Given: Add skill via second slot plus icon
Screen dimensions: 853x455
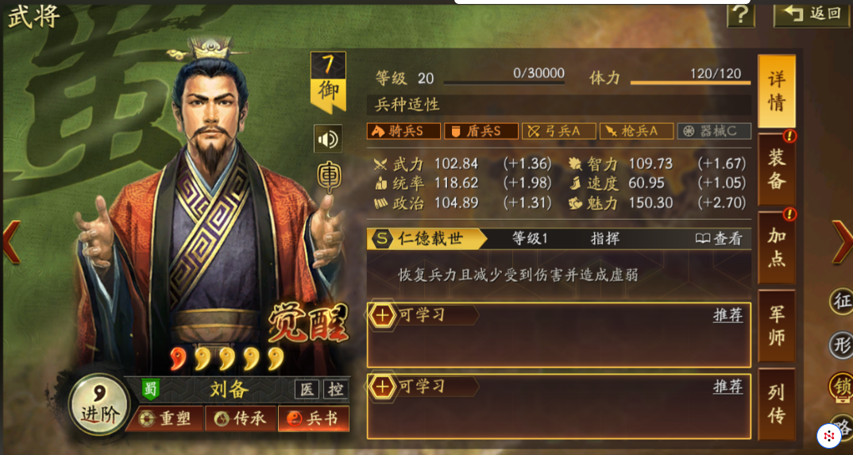Looking at the screenshot, I should pyautogui.click(x=383, y=387).
